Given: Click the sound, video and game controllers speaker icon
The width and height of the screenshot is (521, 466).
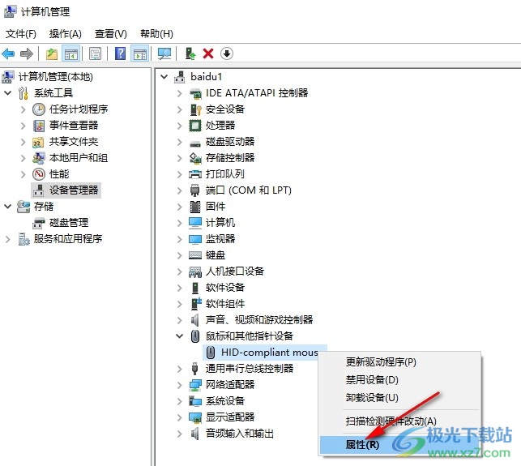Looking at the screenshot, I should (195, 320).
